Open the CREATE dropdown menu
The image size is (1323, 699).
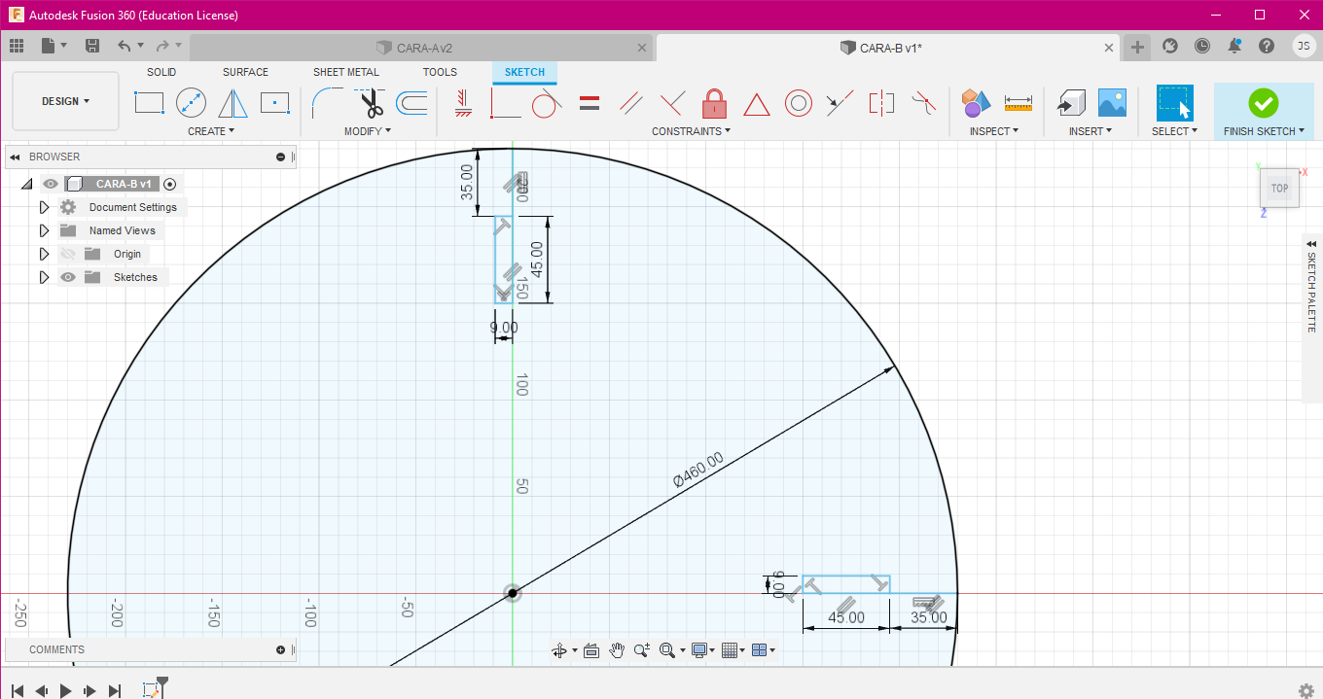211,131
